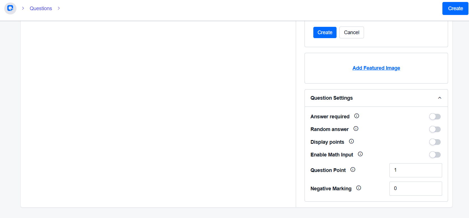Screen dimensions: 469x218
Task: Open the Quiz app logo icon
Action: (x=10, y=8)
